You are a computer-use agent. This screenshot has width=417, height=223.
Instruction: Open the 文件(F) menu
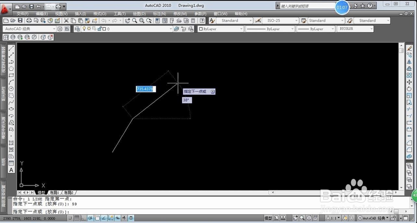pyautogui.click(x=23, y=14)
